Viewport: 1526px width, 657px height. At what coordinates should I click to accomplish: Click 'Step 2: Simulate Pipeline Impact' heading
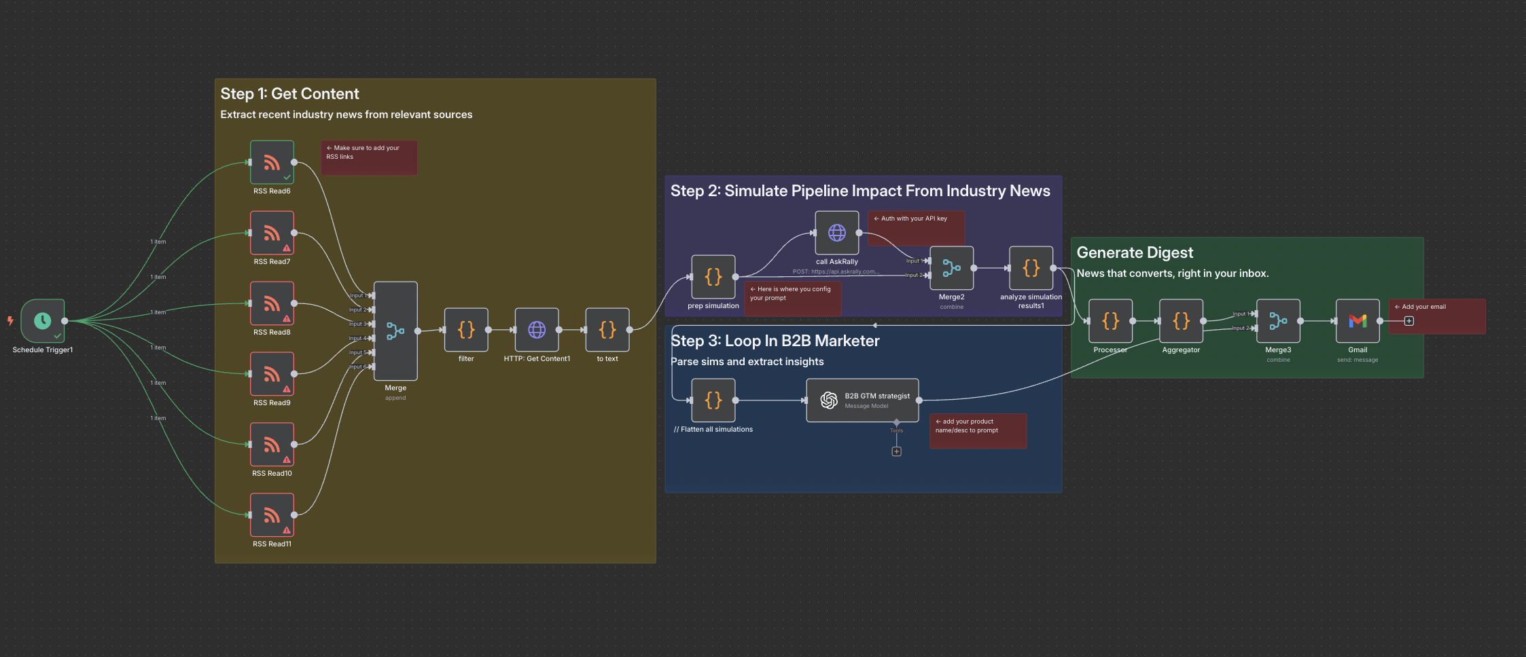(861, 191)
